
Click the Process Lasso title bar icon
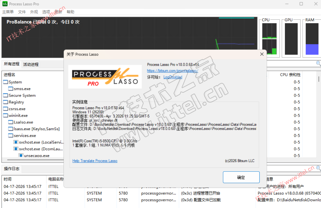5,4
